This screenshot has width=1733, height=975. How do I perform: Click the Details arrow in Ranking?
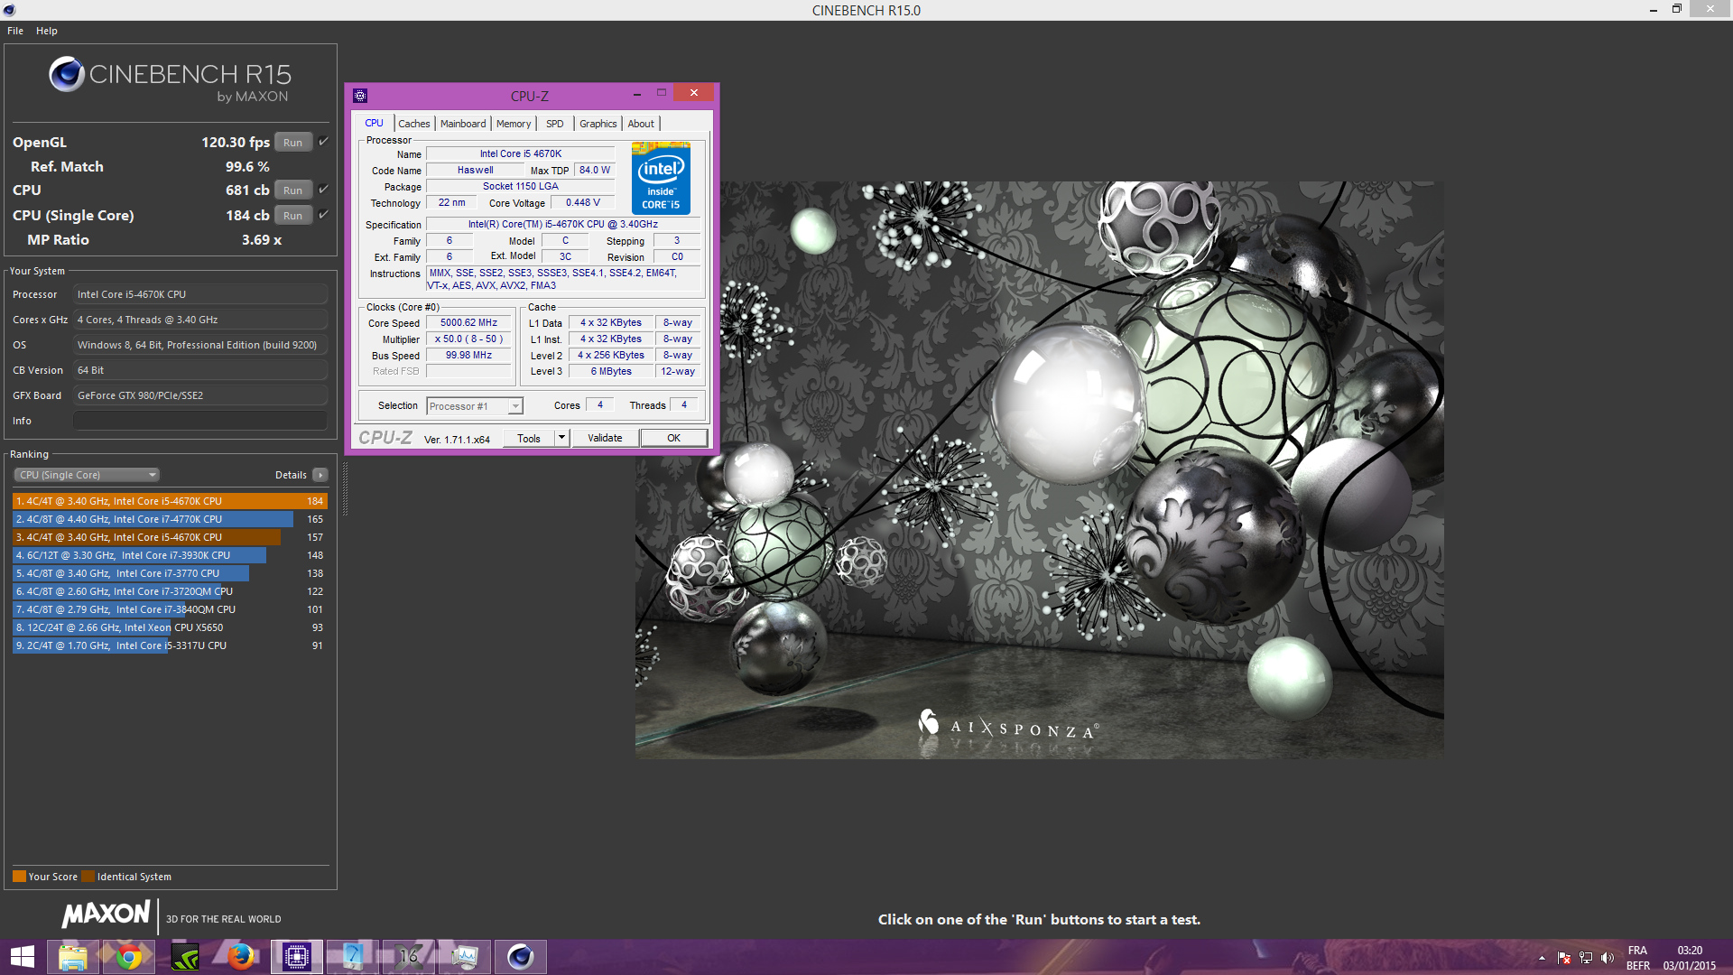[x=320, y=475]
